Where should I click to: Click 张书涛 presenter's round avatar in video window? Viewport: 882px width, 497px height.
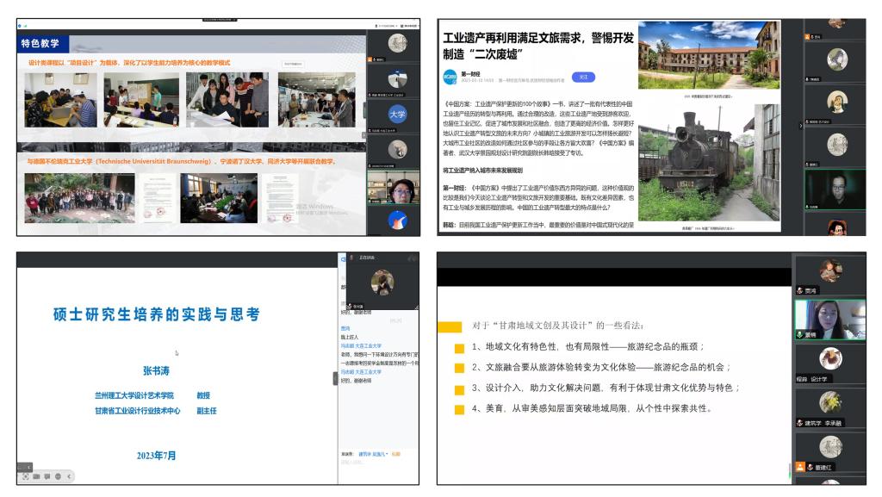[382, 282]
